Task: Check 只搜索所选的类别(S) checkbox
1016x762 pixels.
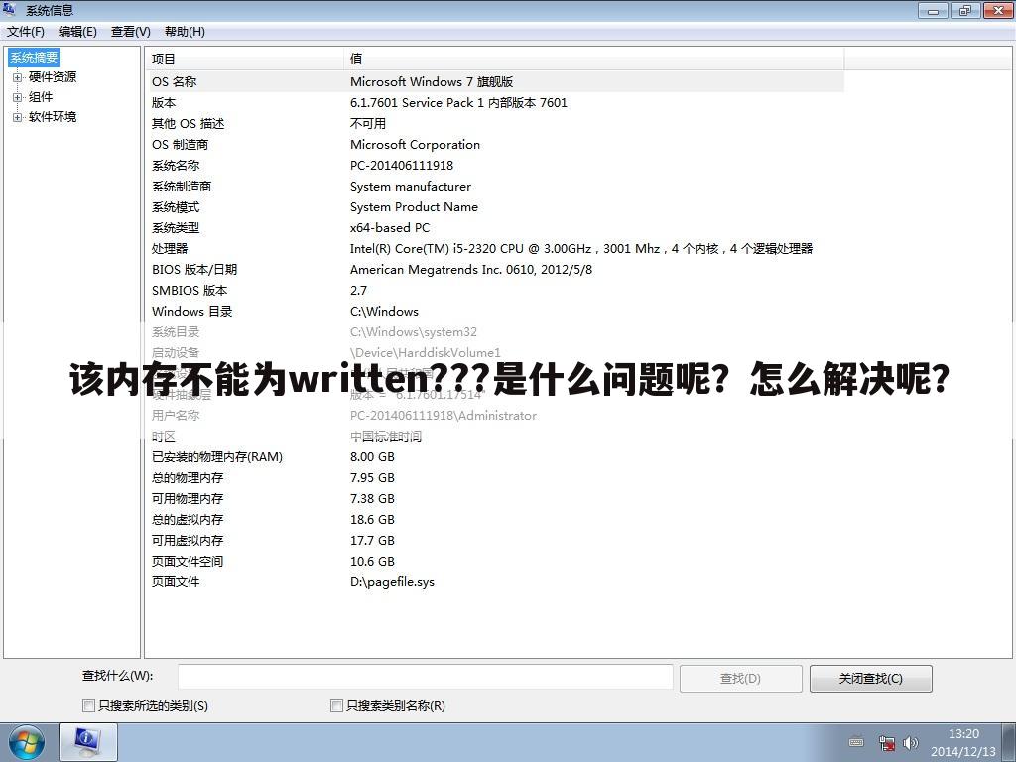Action: pyautogui.click(x=88, y=705)
